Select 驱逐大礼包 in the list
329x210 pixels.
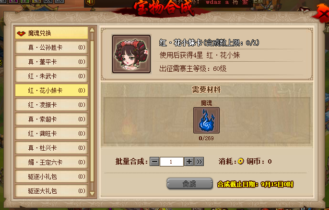coord(51,191)
